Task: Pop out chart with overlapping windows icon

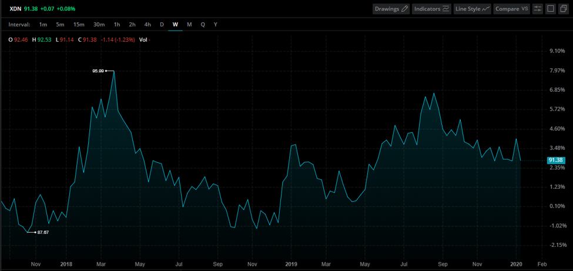Action: point(563,9)
